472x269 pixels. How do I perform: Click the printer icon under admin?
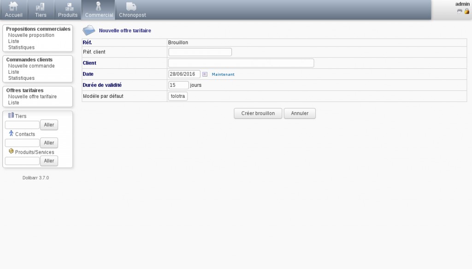(460, 12)
